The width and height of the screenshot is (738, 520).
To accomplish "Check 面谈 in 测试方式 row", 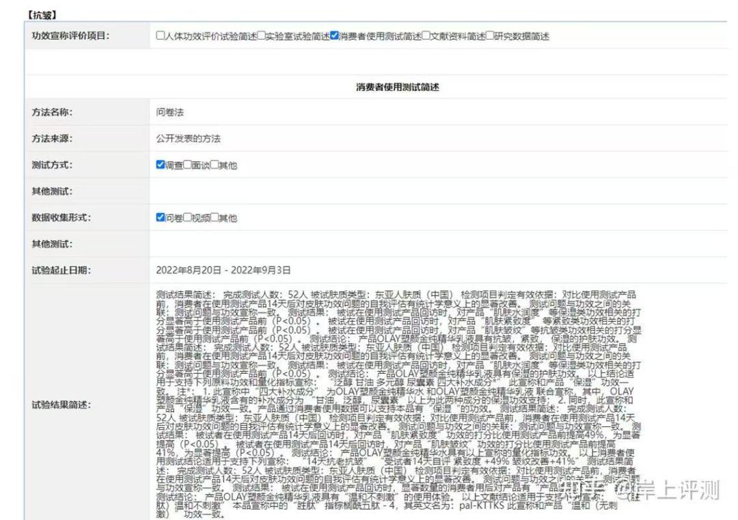I will pyautogui.click(x=187, y=164).
